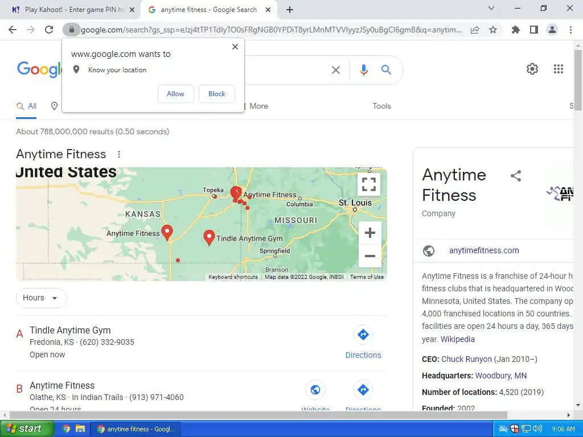
Task: Visit website of Olathe Anytime Fitness
Action: pyautogui.click(x=315, y=390)
